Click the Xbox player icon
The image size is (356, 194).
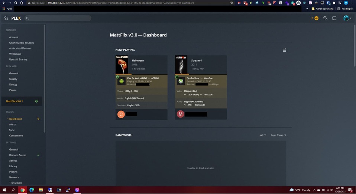(x=181, y=81)
